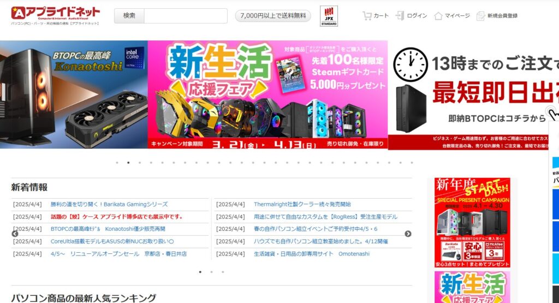Open the 13時までのご注文 shipping banner
Image resolution: width=559 pixels, height=303 pixels.
coord(473,95)
